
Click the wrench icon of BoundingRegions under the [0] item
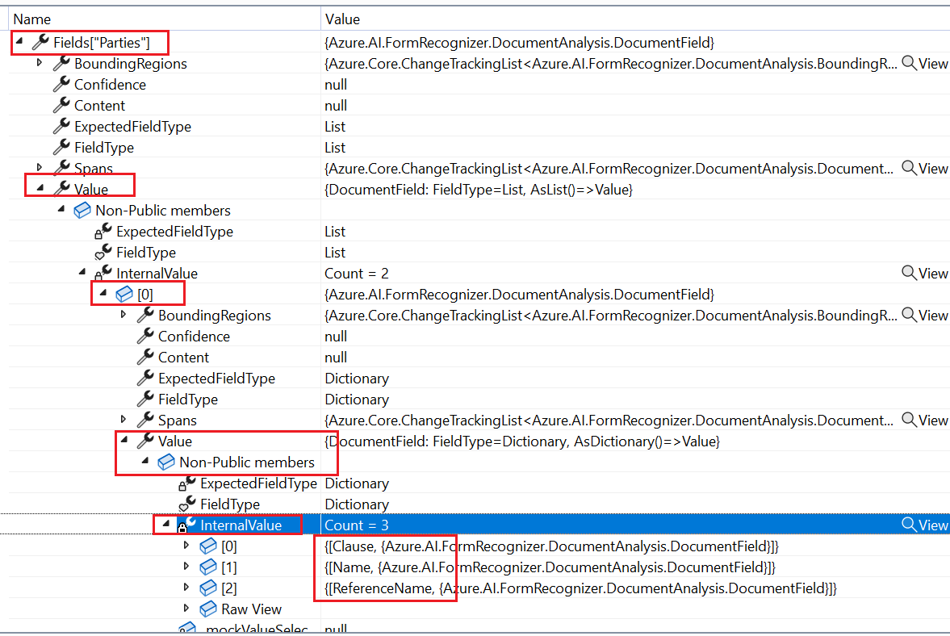click(144, 315)
